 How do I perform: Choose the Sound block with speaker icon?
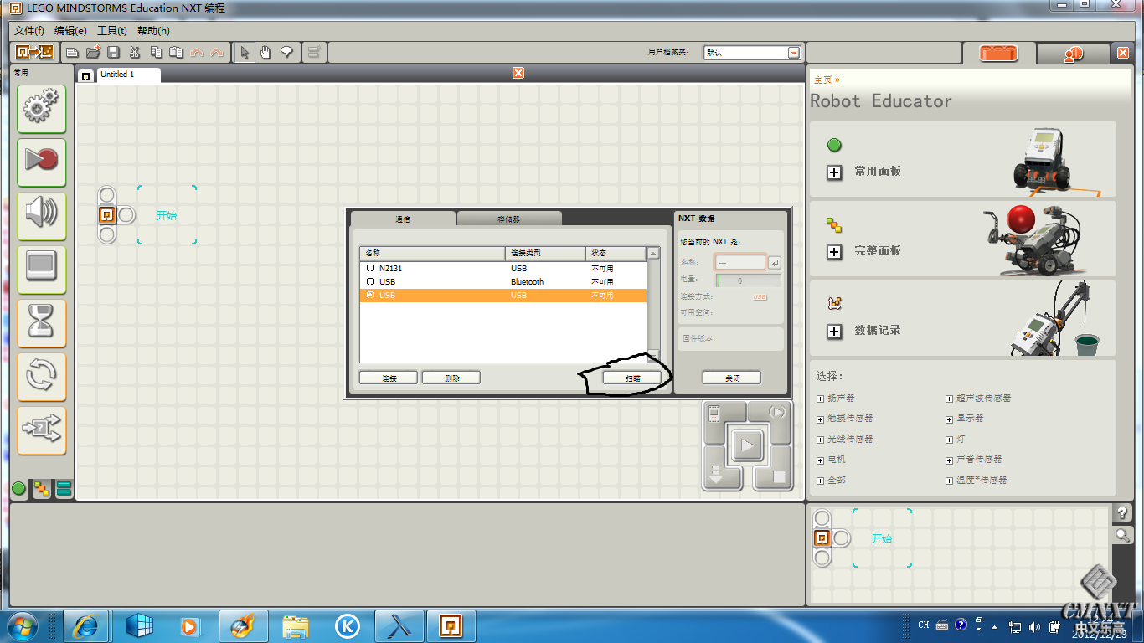tap(41, 215)
